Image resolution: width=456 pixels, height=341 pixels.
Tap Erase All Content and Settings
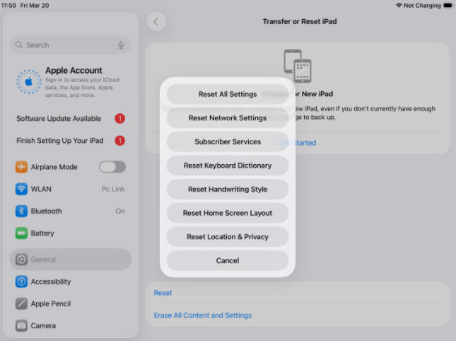click(203, 316)
